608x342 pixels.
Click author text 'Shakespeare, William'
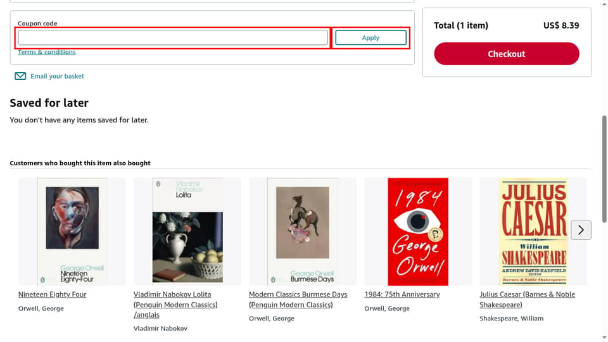pos(512,319)
